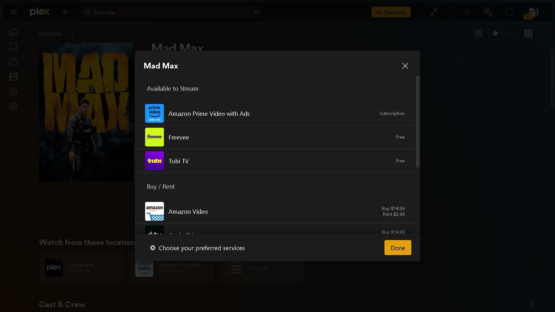The height and width of the screenshot is (312, 555).
Task: Select Tubi TV streaming option
Action: point(179,161)
